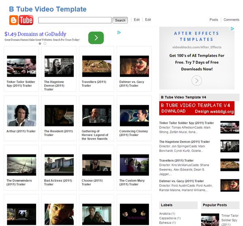This screenshot has height=226, width=243.
Task: Click Gathering of Heroes: Legend title
Action: pos(95,135)
